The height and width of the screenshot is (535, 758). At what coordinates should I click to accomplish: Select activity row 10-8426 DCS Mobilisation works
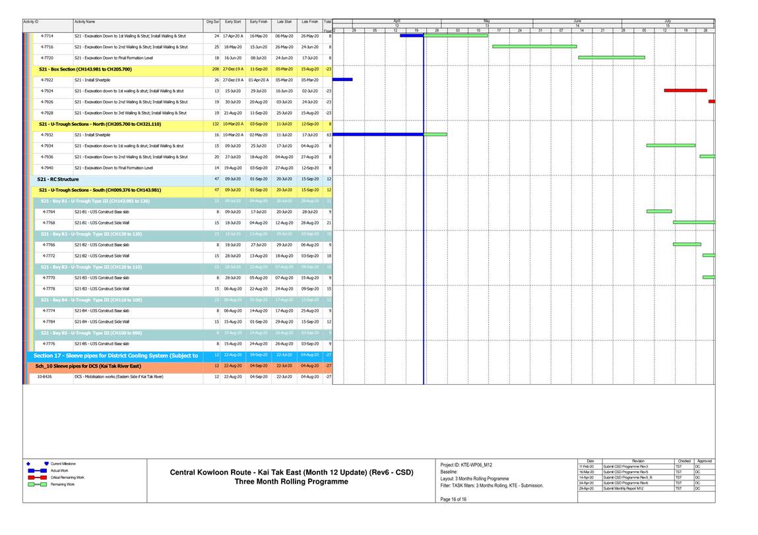pos(119,377)
